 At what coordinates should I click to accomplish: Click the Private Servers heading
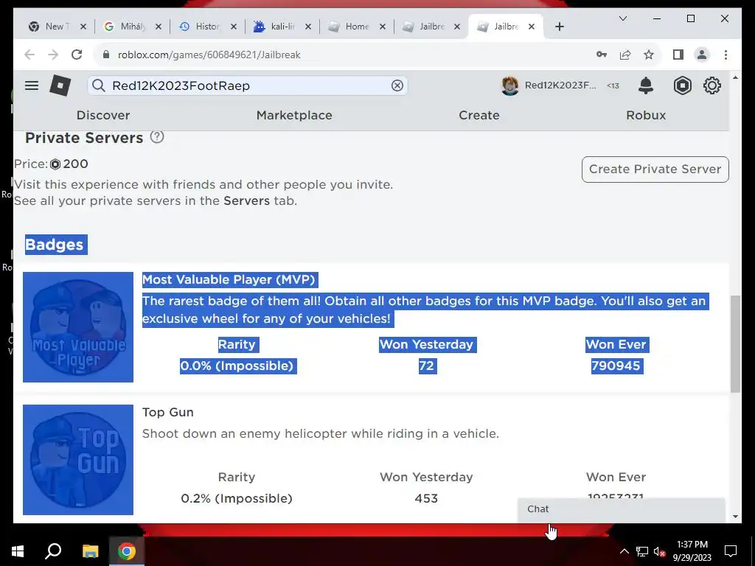pyautogui.click(x=84, y=138)
